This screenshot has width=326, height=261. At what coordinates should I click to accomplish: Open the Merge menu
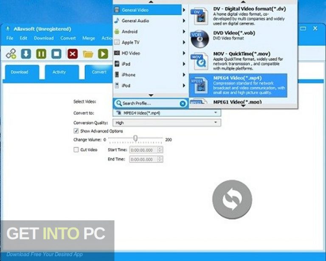click(89, 38)
